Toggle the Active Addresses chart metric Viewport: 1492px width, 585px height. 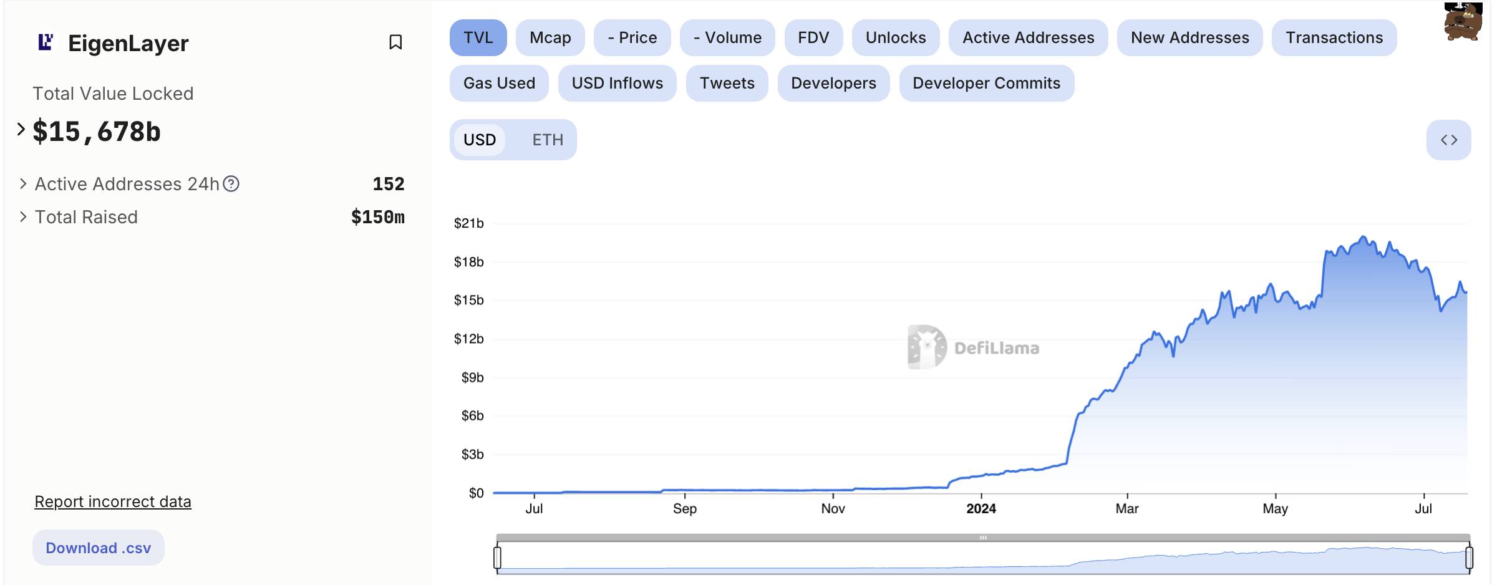coord(1029,37)
